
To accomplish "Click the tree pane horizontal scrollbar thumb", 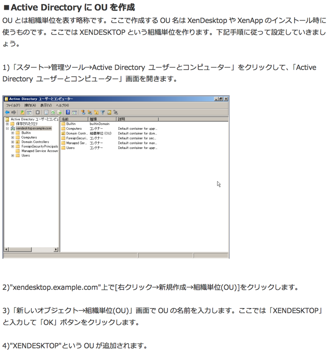I will coord(20,250).
